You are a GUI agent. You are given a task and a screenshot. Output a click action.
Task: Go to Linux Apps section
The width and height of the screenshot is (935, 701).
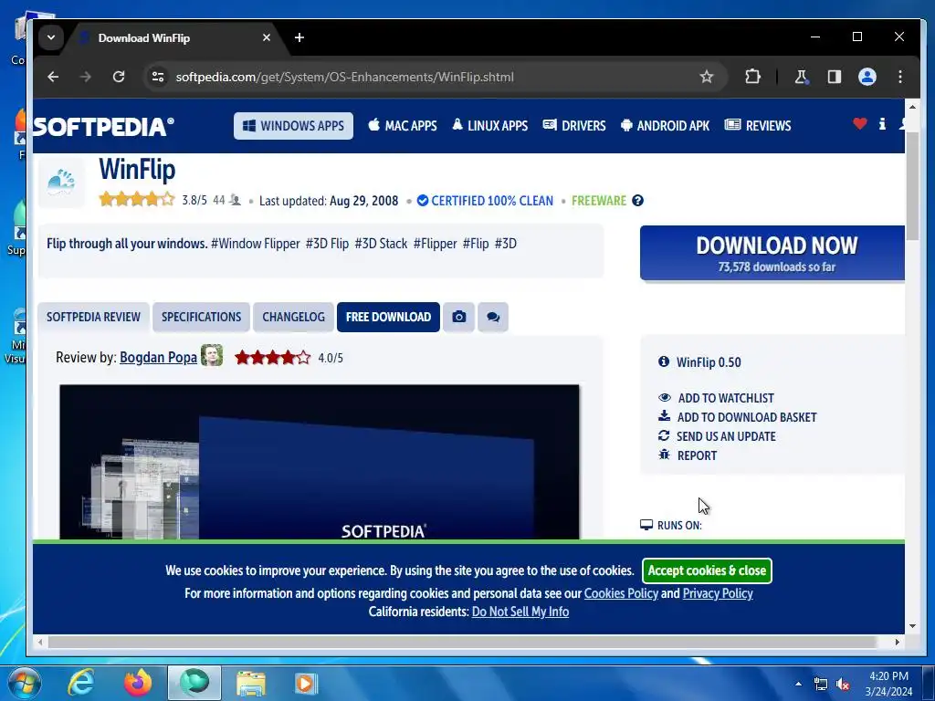click(490, 126)
